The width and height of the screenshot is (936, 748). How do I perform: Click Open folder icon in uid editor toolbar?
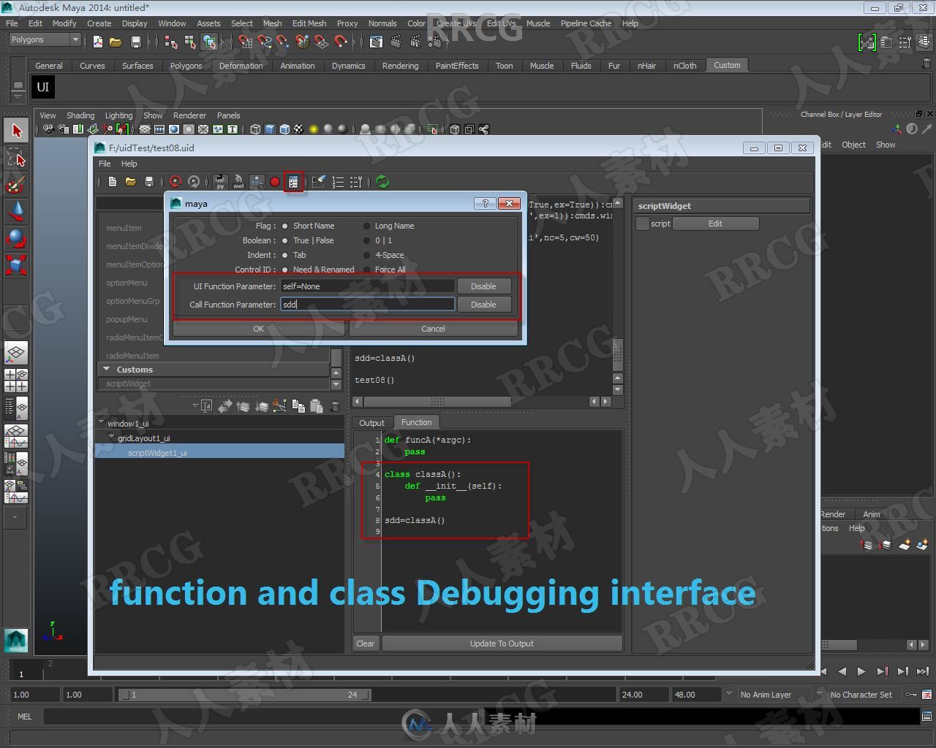click(x=130, y=182)
